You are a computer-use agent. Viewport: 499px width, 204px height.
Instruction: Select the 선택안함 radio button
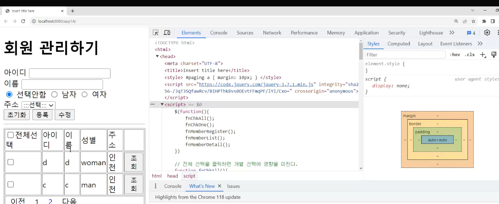point(9,94)
